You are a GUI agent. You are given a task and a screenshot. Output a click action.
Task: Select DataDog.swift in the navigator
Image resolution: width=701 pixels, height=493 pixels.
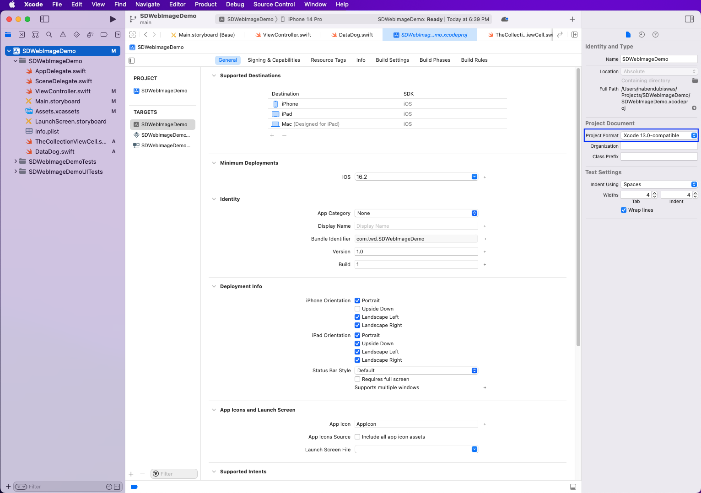[54, 151]
